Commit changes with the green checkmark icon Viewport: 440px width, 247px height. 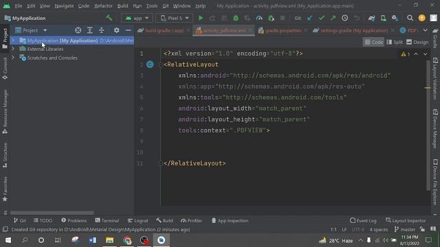pos(322,19)
